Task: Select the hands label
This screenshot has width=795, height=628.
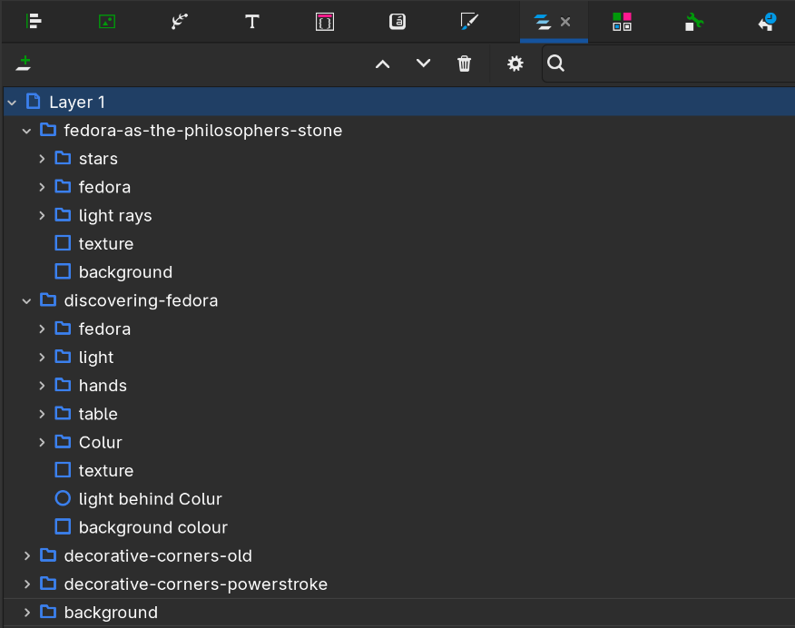Action: point(103,387)
